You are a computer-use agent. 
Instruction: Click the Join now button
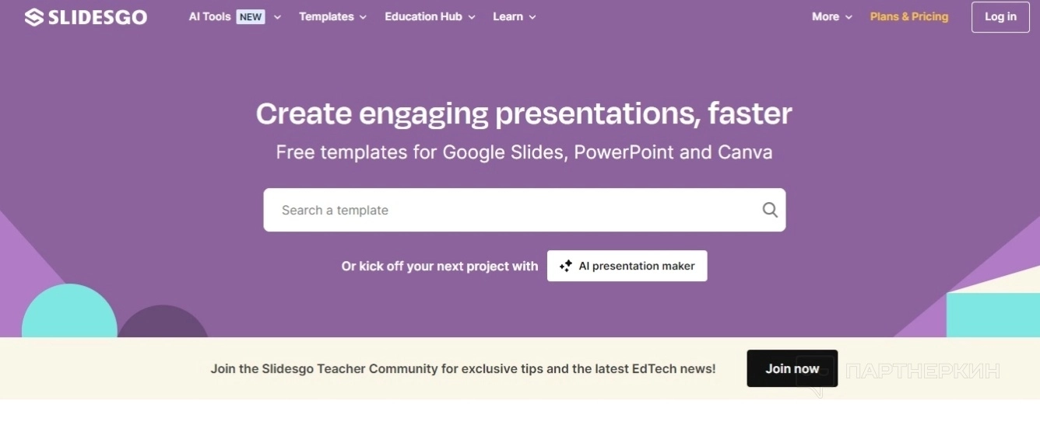(x=792, y=368)
